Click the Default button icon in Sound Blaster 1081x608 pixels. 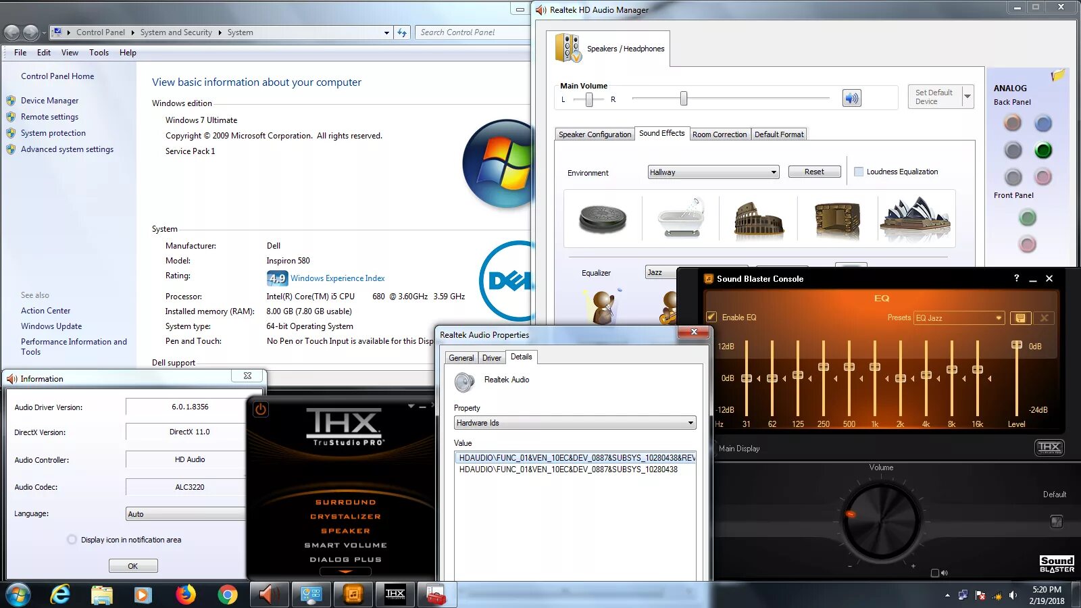pyautogui.click(x=1057, y=522)
